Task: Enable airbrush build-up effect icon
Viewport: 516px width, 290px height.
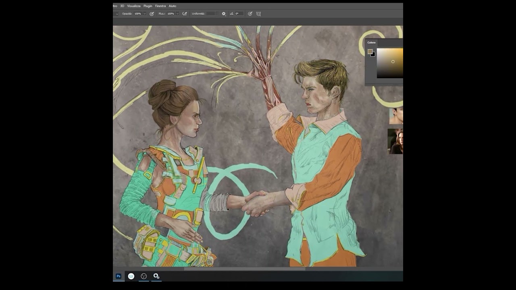Action: coord(185,14)
